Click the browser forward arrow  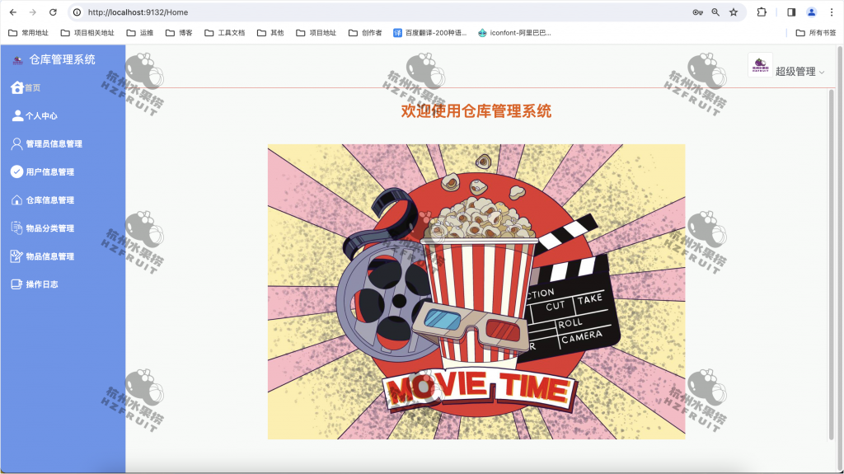click(x=33, y=12)
